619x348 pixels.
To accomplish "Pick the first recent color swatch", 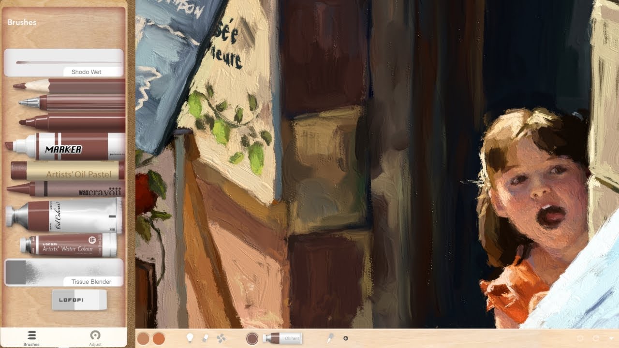I will tap(143, 338).
